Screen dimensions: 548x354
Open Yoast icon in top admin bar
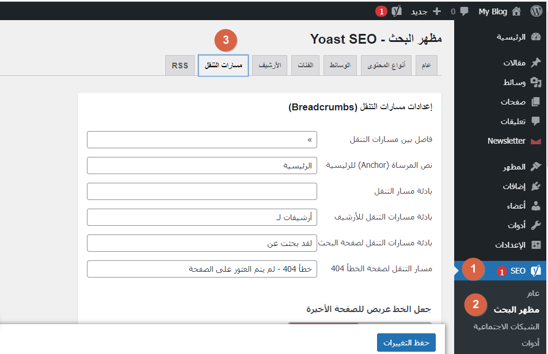pyautogui.click(x=396, y=11)
